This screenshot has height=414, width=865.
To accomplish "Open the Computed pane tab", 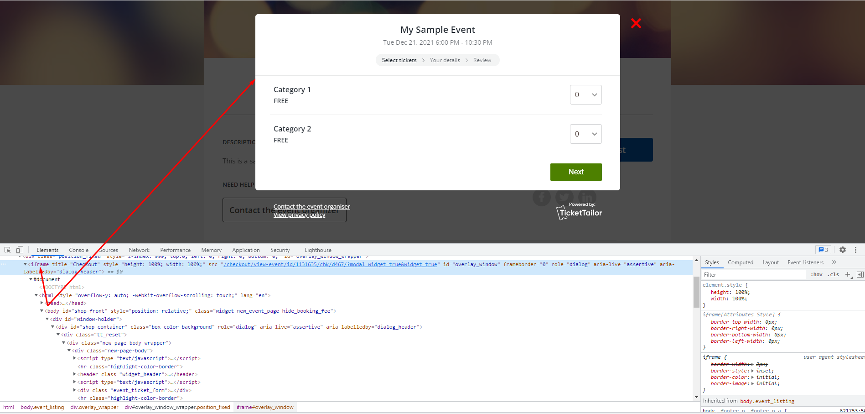I will [741, 262].
